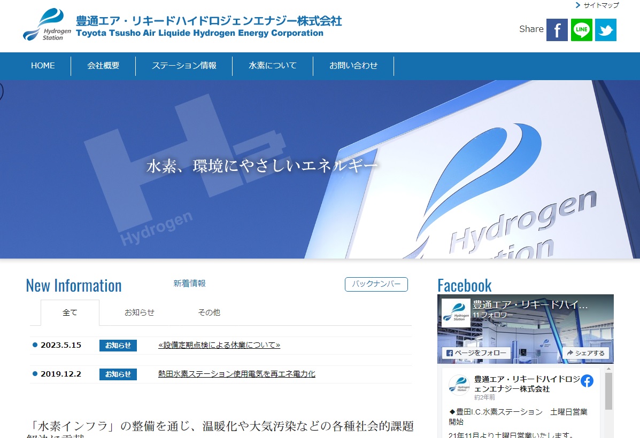This screenshot has width=640, height=438.
Task: Click お知らせ badge on 2019.12.2 row
Action: pos(118,374)
